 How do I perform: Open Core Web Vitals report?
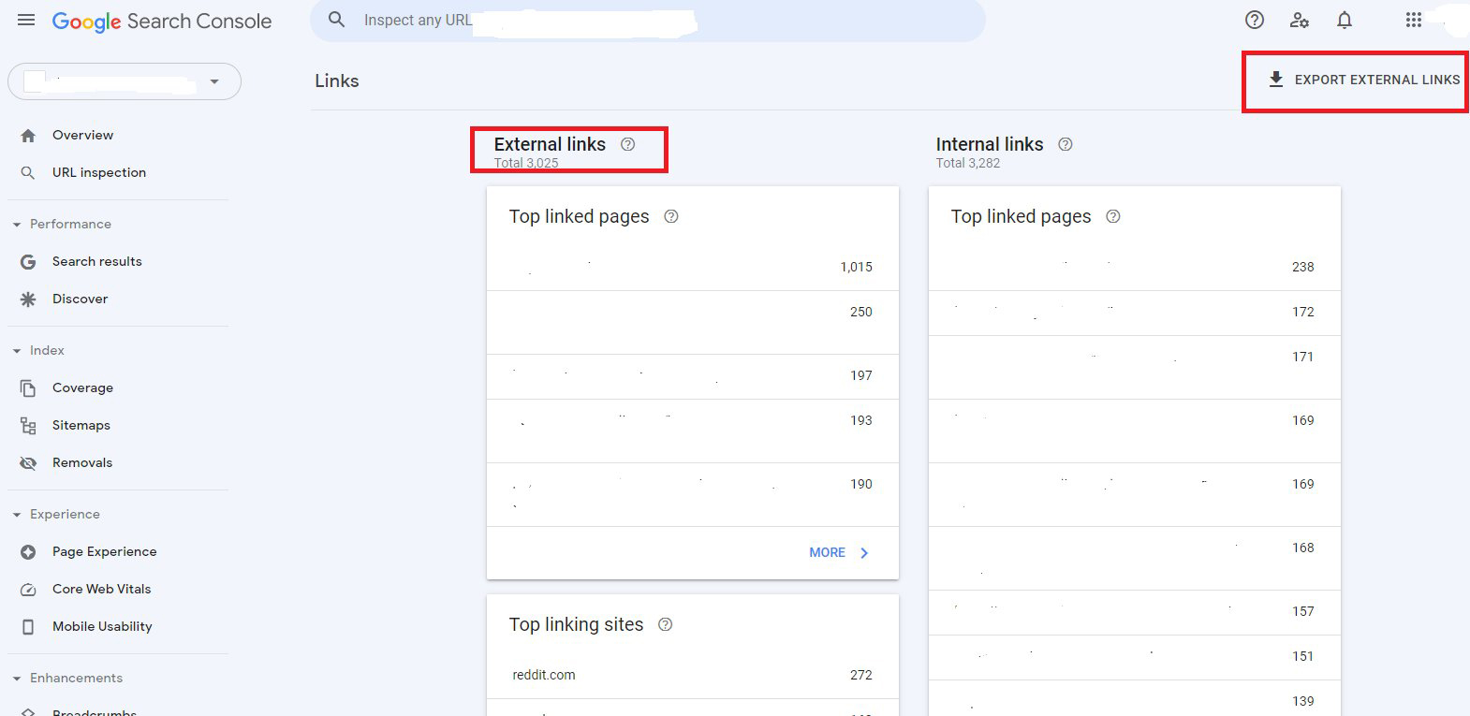pos(101,589)
